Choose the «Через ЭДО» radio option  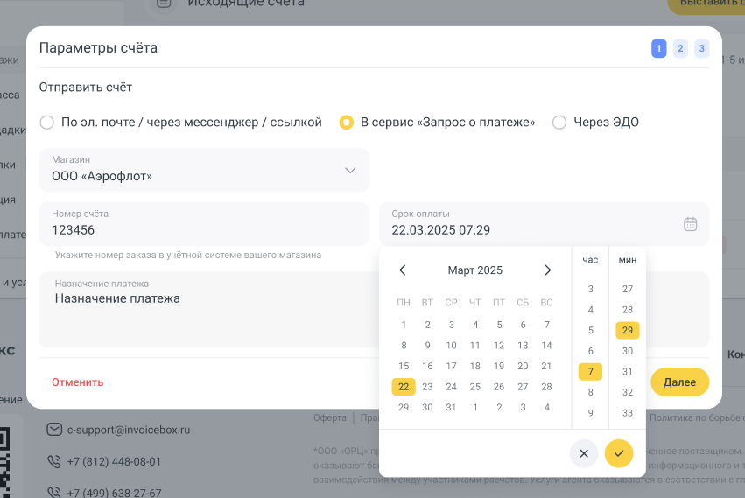click(x=559, y=123)
